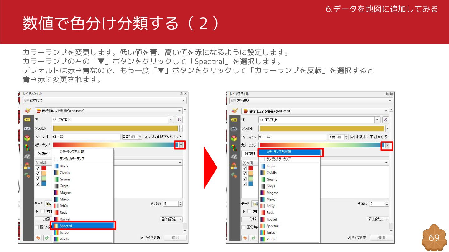Open the Masks abc tab in left panel
This screenshot has height=252, width=449.
pyautogui.click(x=27, y=128)
